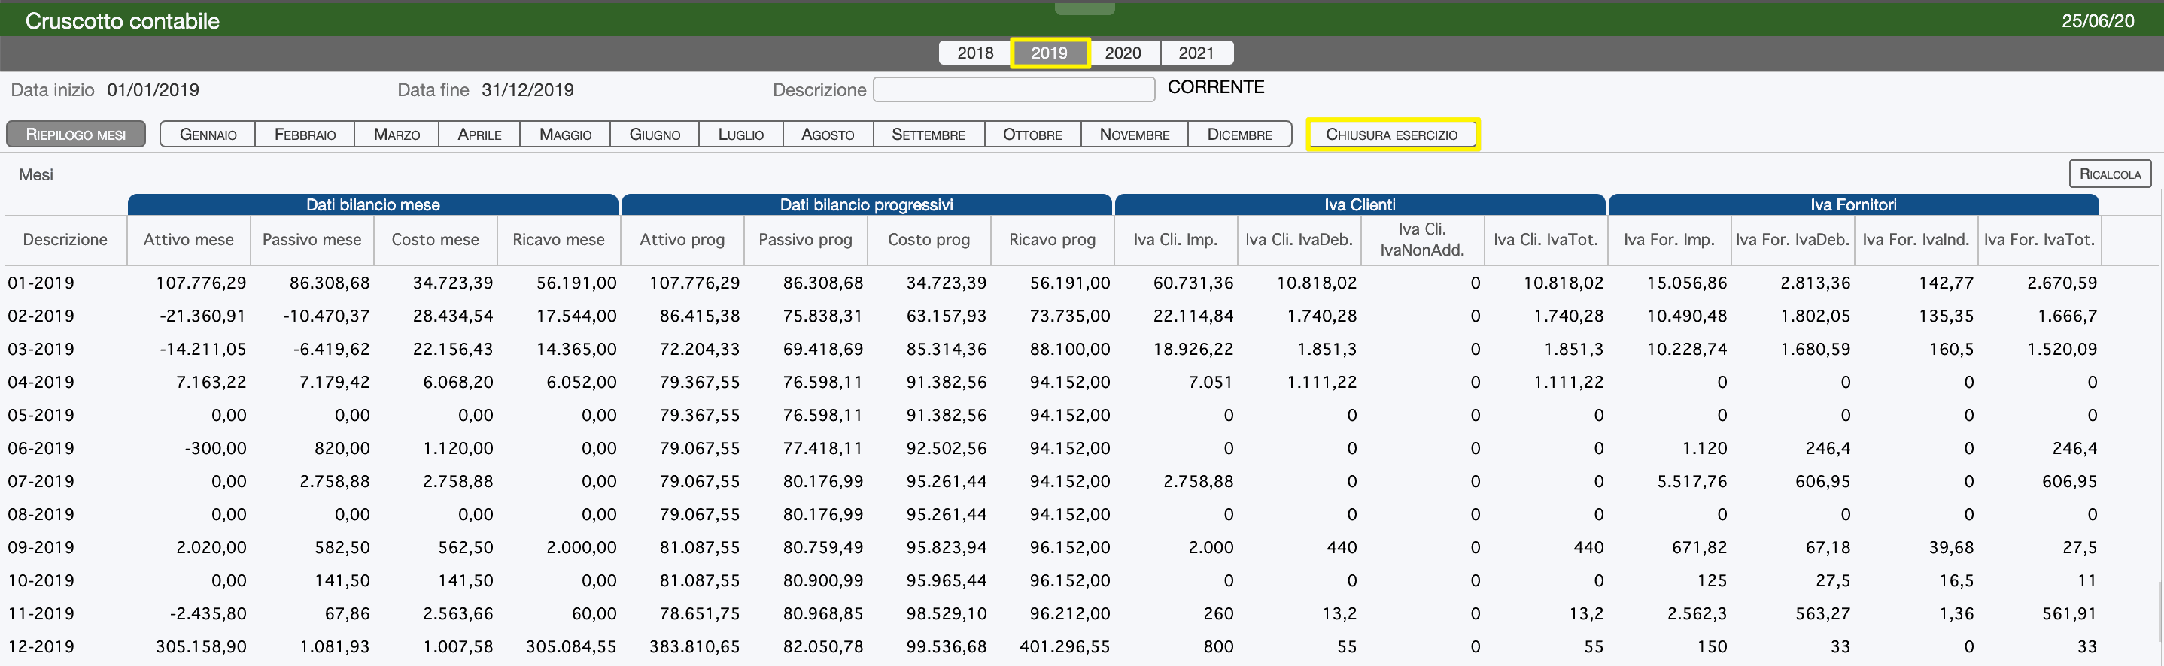Click the Iva Cli. IvaNonAdd. column header
Image resolution: width=2164 pixels, height=666 pixels.
1422,239
